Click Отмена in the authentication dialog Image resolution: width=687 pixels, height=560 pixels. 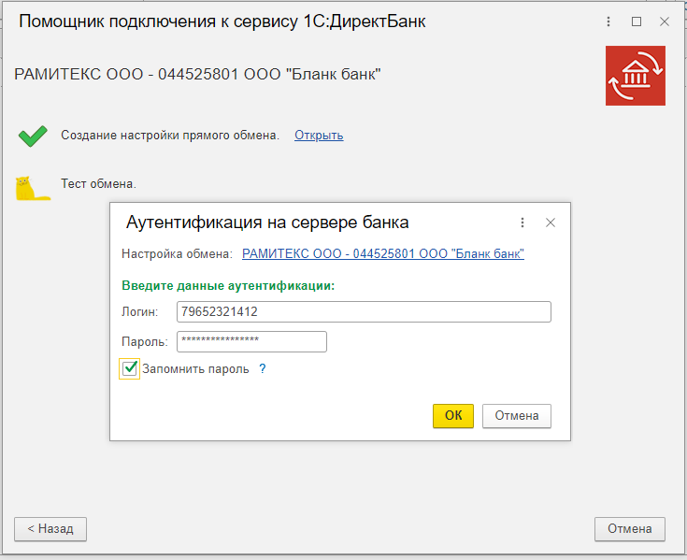pos(516,416)
